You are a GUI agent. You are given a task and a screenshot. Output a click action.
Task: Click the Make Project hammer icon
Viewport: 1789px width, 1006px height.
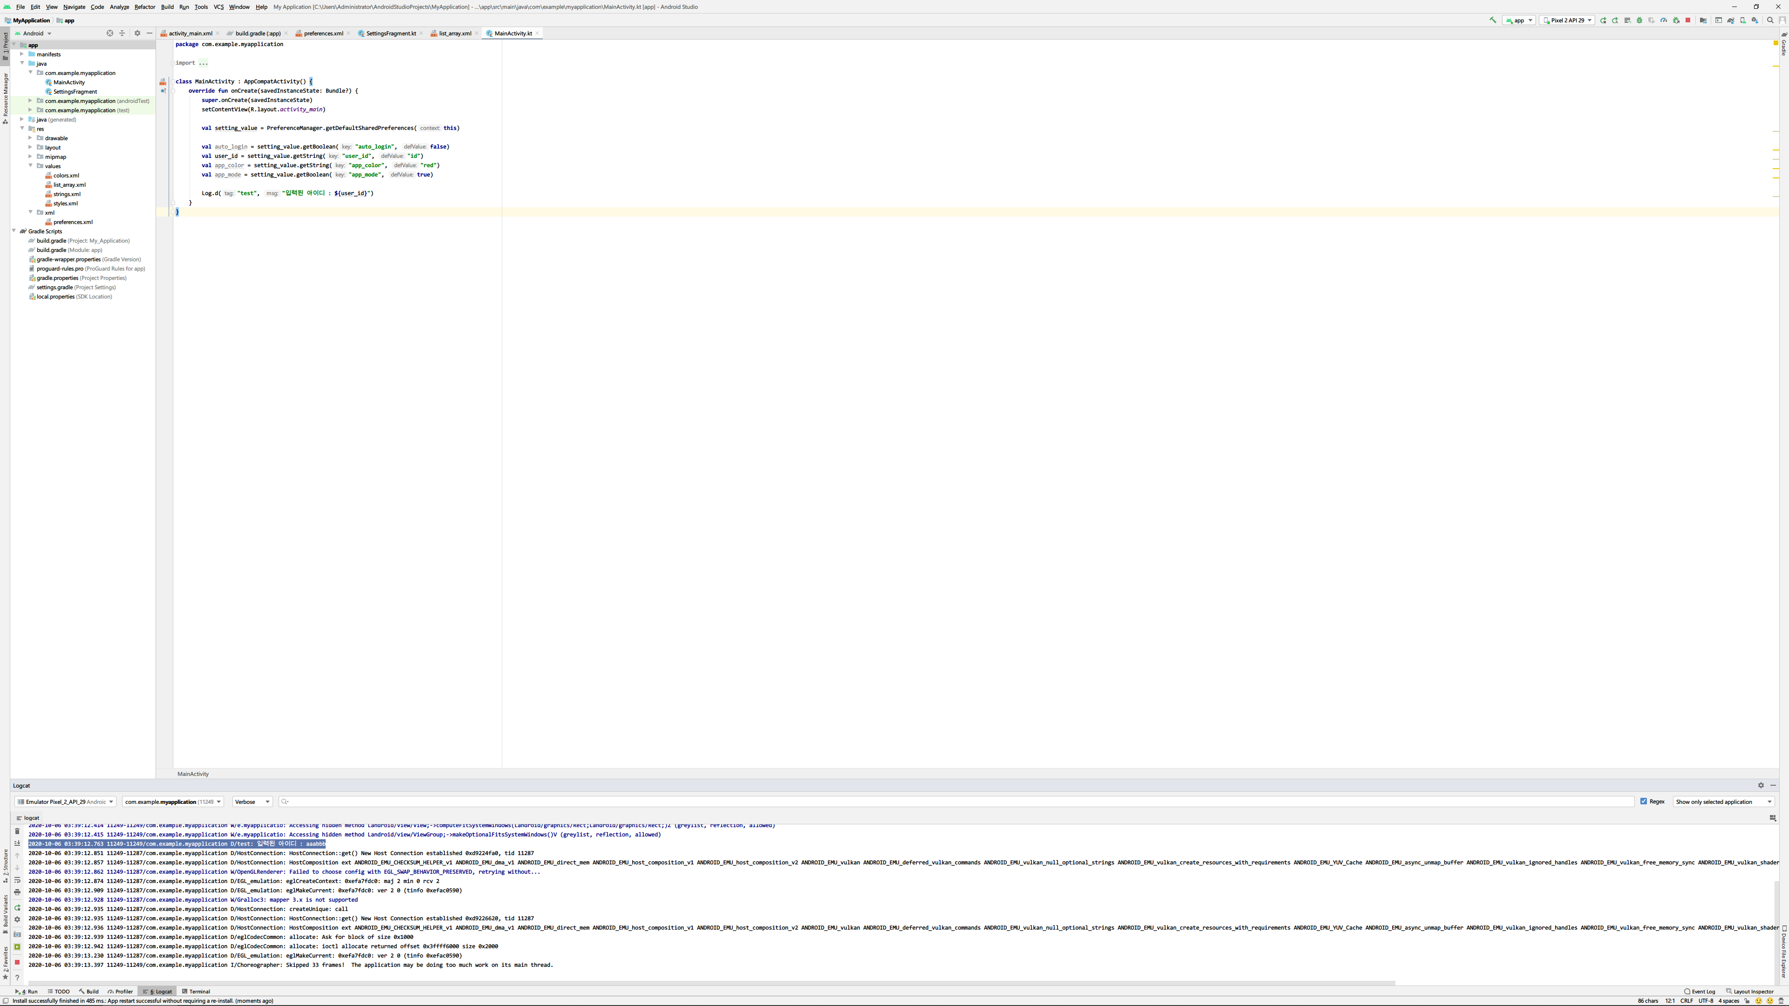tap(1492, 20)
